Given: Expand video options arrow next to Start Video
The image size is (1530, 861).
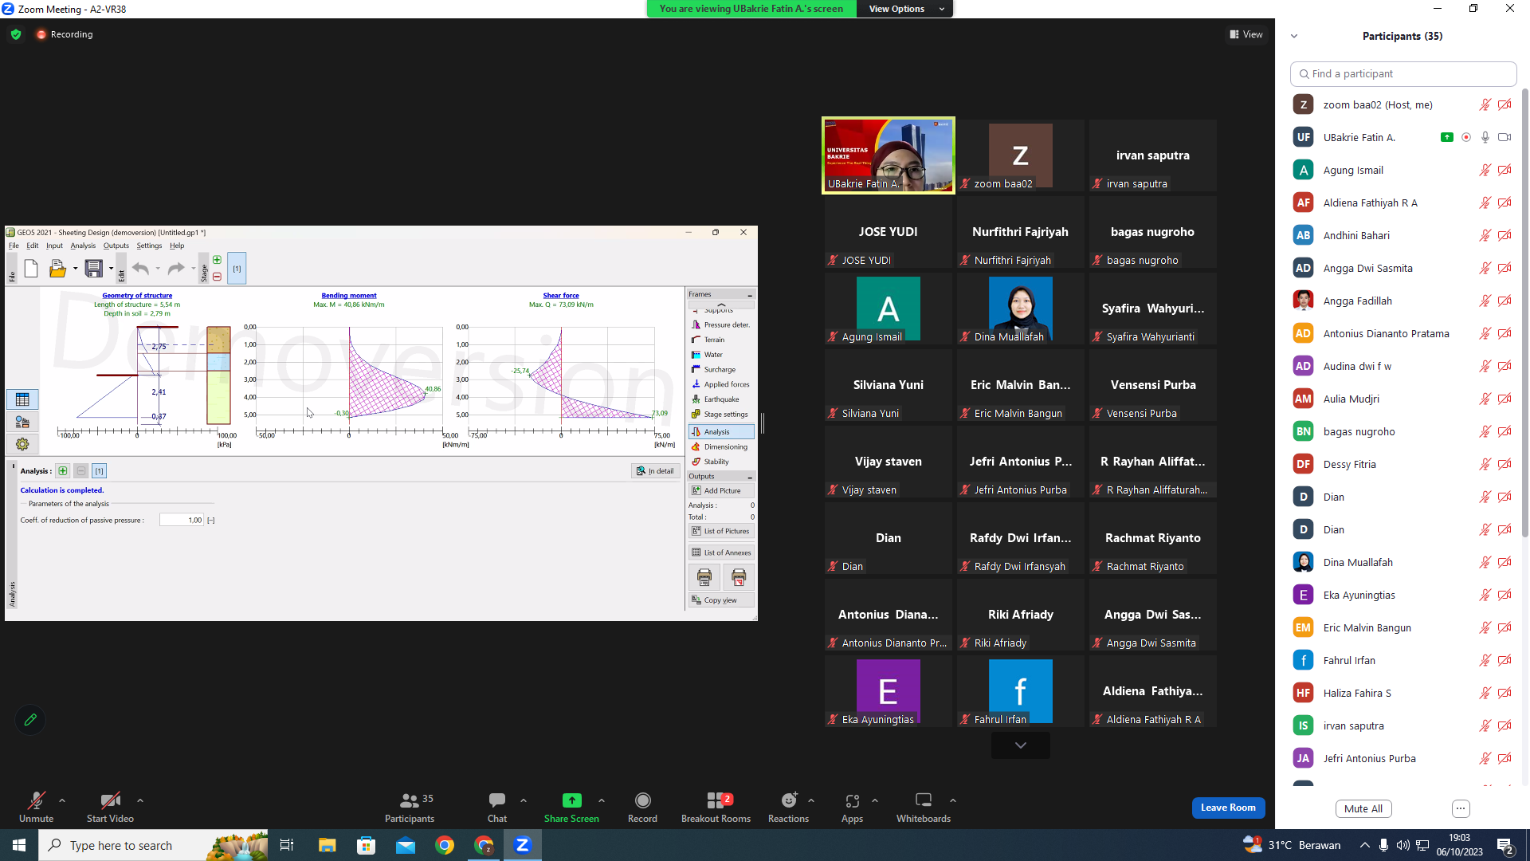Looking at the screenshot, I should click(140, 800).
